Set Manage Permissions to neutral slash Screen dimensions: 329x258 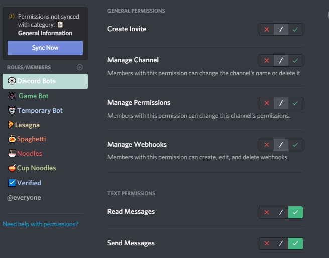(x=281, y=103)
